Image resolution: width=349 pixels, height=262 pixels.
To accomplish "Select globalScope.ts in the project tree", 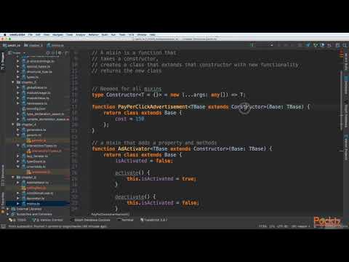I will [36, 87].
